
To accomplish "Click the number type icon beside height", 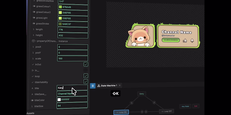I will coord(33,35).
